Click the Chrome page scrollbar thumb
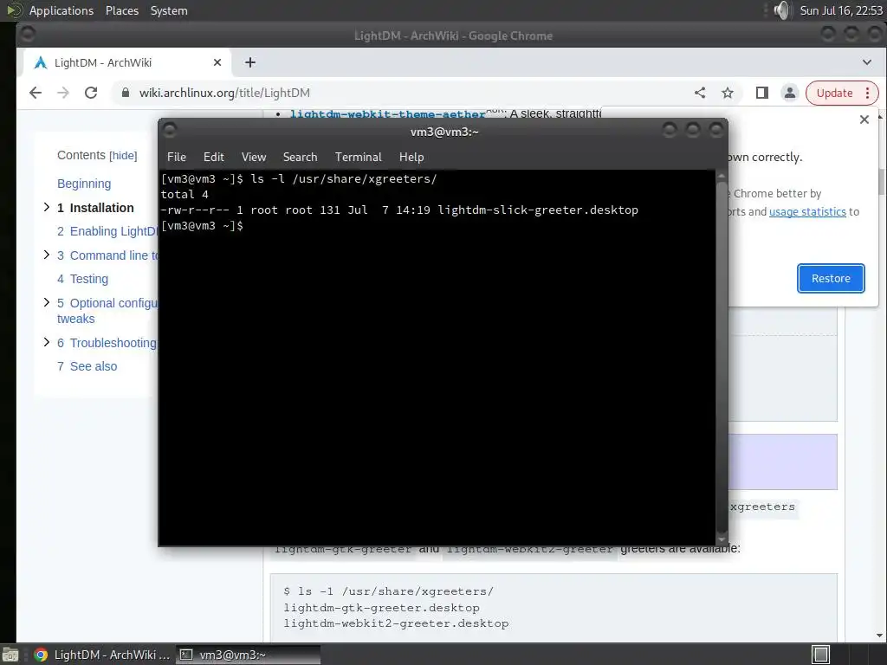This screenshot has height=665, width=887. point(881,181)
